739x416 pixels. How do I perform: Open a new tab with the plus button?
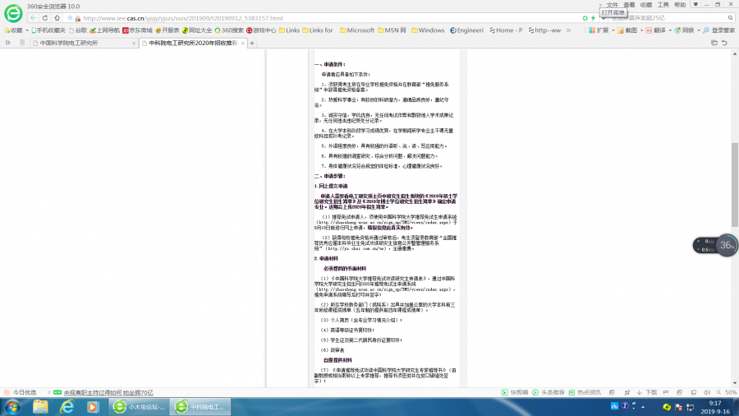(x=252, y=42)
